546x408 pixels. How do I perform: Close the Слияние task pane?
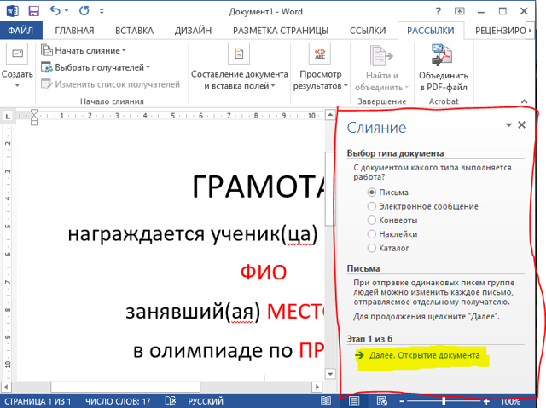tap(522, 125)
